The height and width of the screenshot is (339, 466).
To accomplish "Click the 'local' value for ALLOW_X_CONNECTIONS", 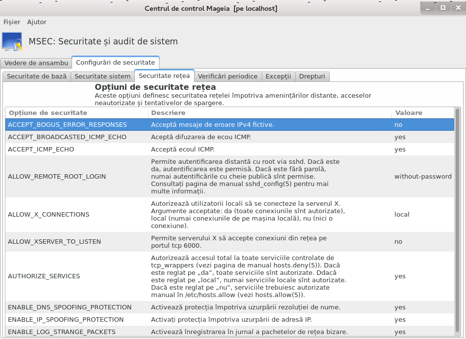I will pyautogui.click(x=402, y=215).
